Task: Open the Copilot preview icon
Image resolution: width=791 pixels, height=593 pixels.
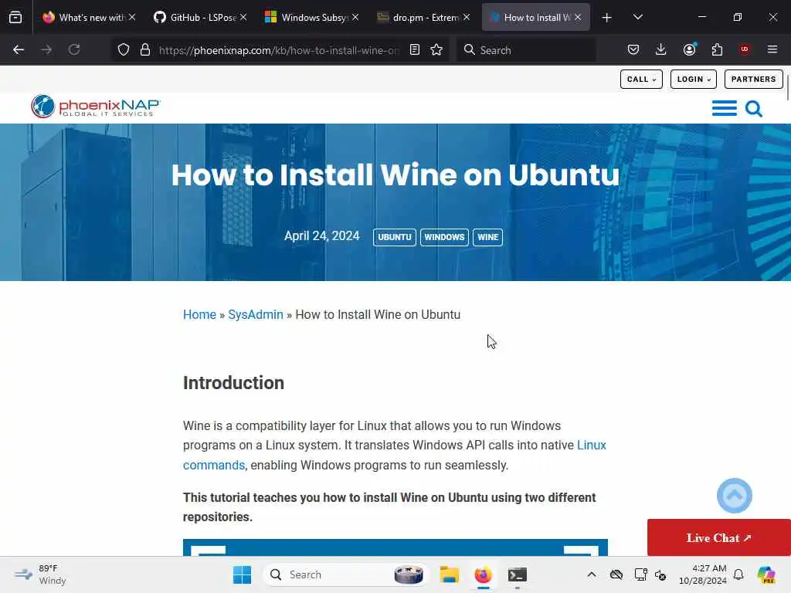Action: pos(766,574)
